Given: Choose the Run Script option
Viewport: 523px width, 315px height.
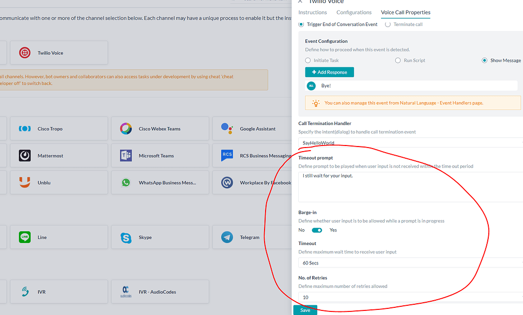Looking at the screenshot, I should coord(398,60).
